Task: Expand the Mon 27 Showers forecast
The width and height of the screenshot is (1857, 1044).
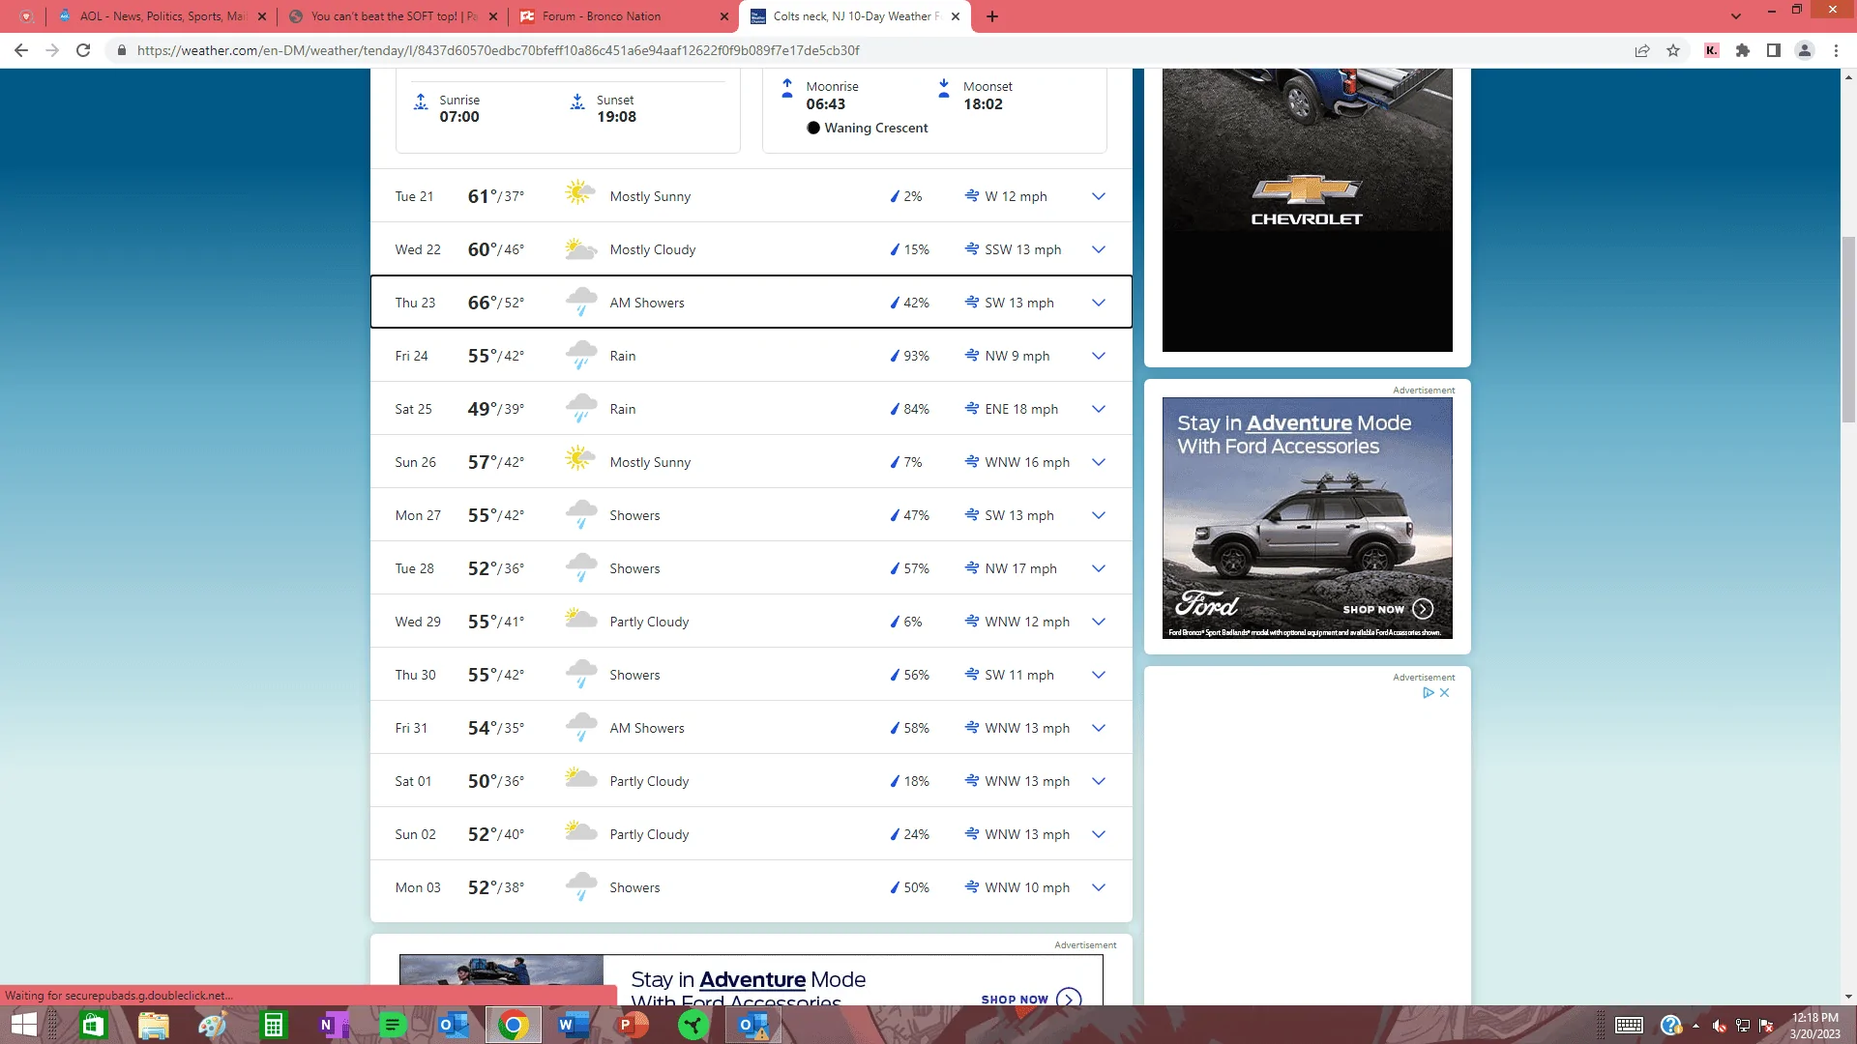Action: [1099, 515]
